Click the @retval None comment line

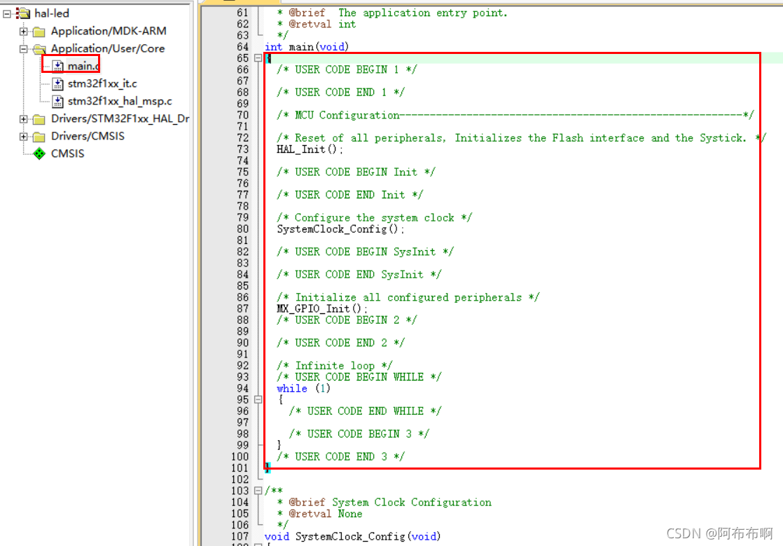(319, 514)
